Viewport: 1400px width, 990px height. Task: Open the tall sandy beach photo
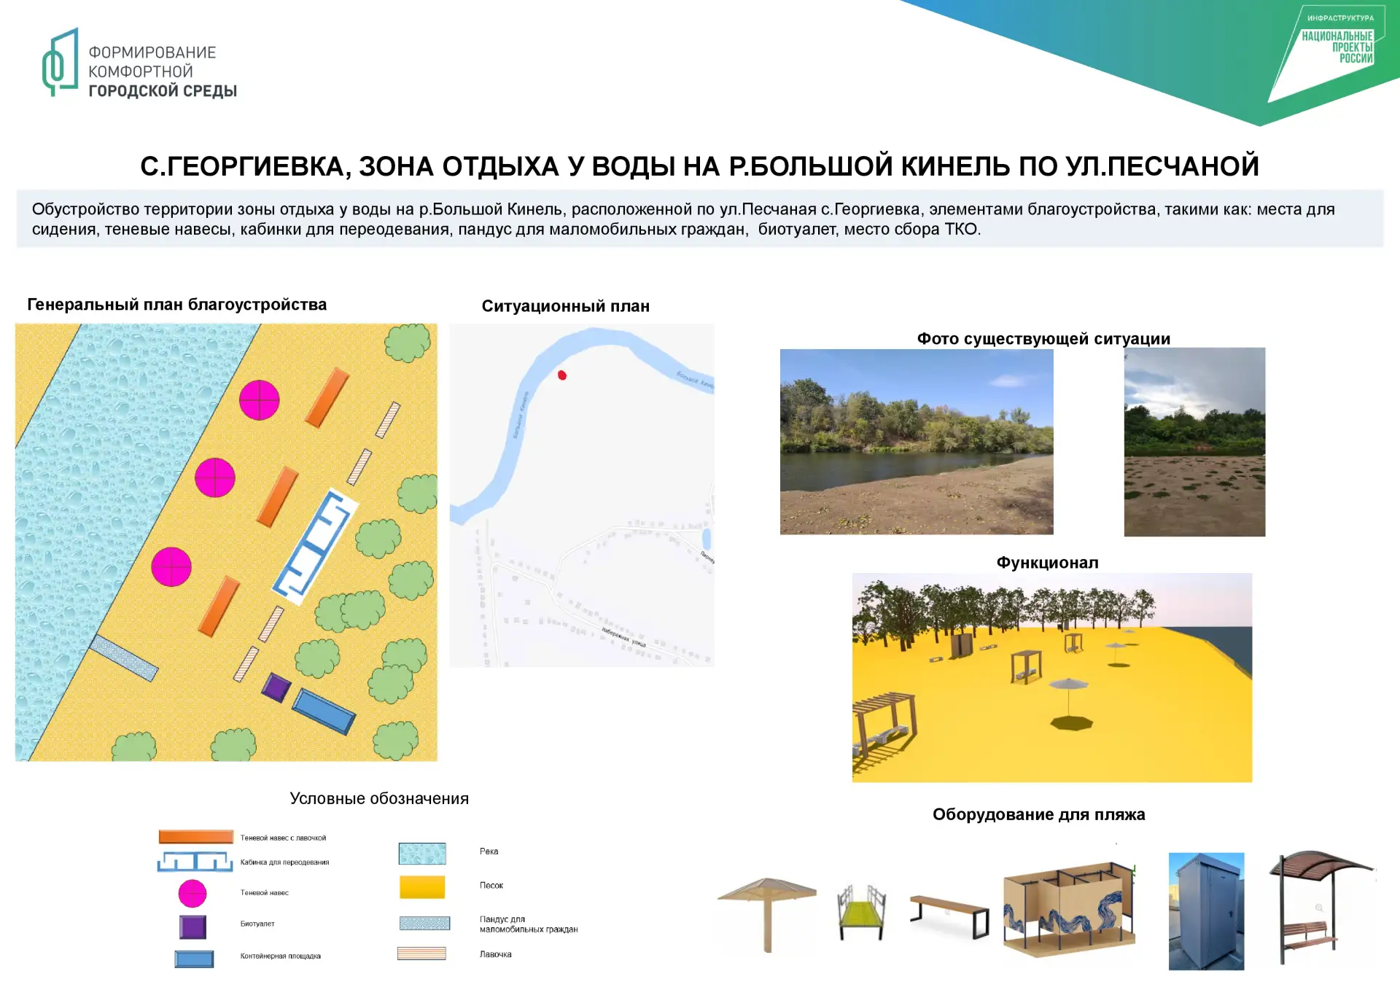(1194, 442)
